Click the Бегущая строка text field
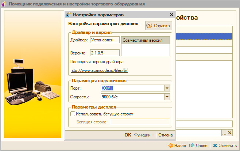The width and height of the screenshot is (240, 151). 140,122
